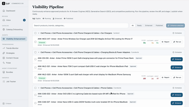Click the '0 Published' counter
Screen dimensions: 189x107
(69, 19)
